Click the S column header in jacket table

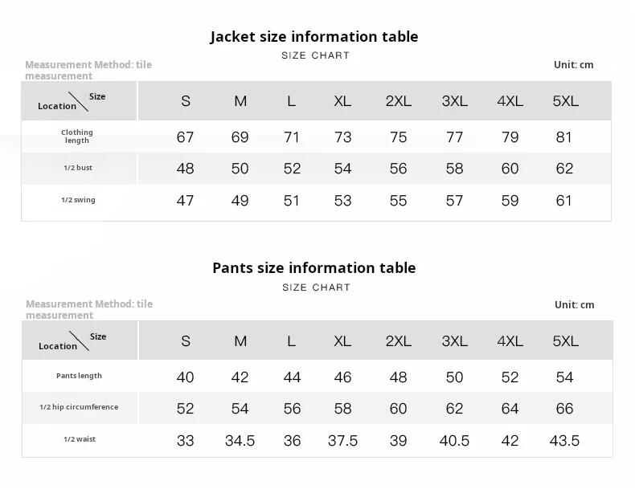[186, 101]
